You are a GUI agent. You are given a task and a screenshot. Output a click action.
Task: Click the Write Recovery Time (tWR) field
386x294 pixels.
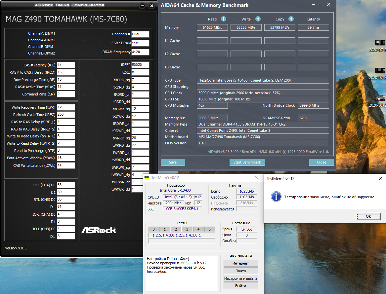tap(66, 107)
